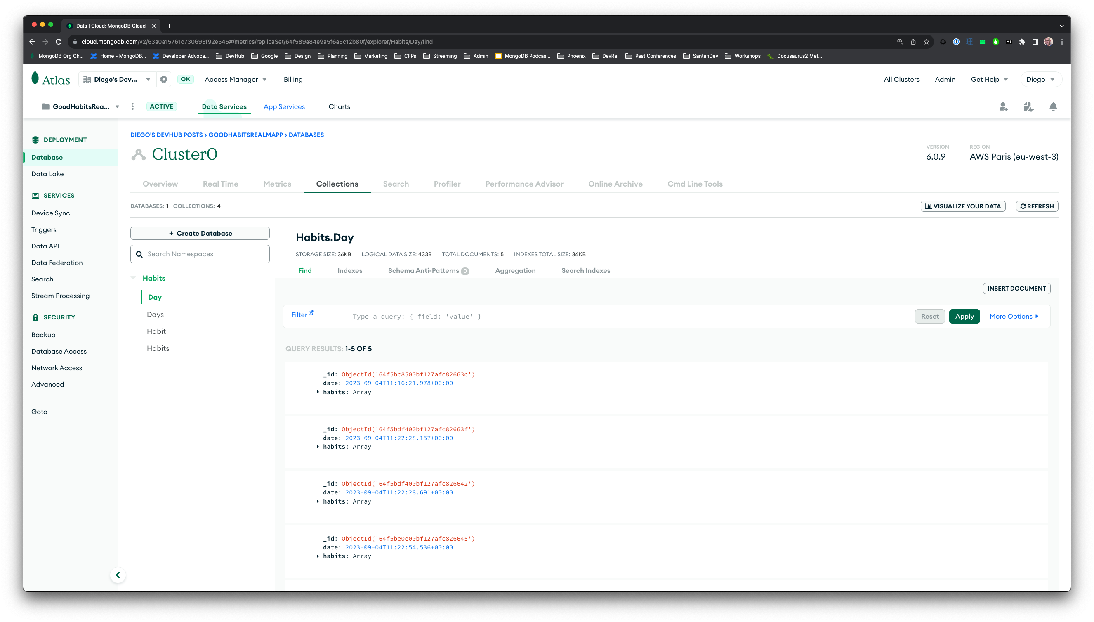The width and height of the screenshot is (1094, 622).
Task: Open the All Clusters link
Action: click(x=901, y=80)
